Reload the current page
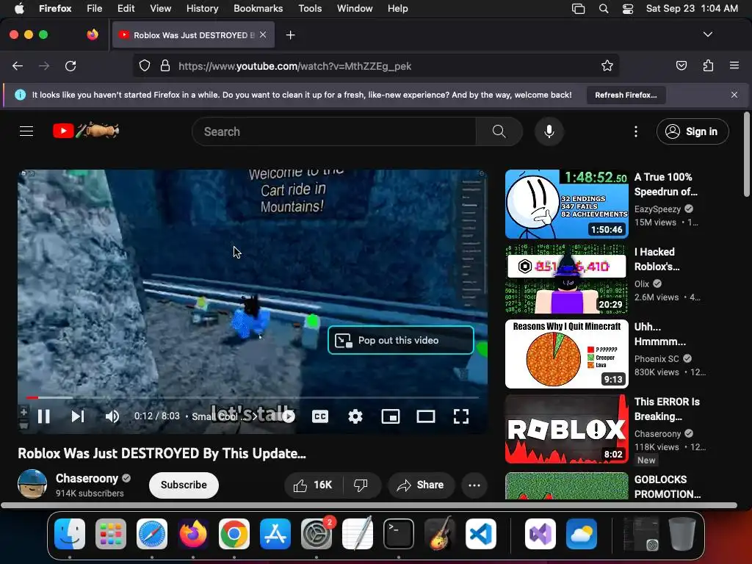 70,65
